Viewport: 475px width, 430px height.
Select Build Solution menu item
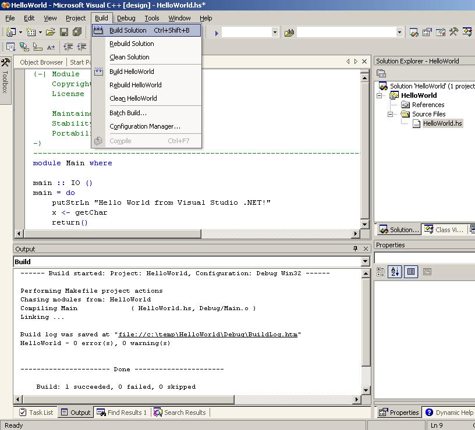click(x=146, y=30)
